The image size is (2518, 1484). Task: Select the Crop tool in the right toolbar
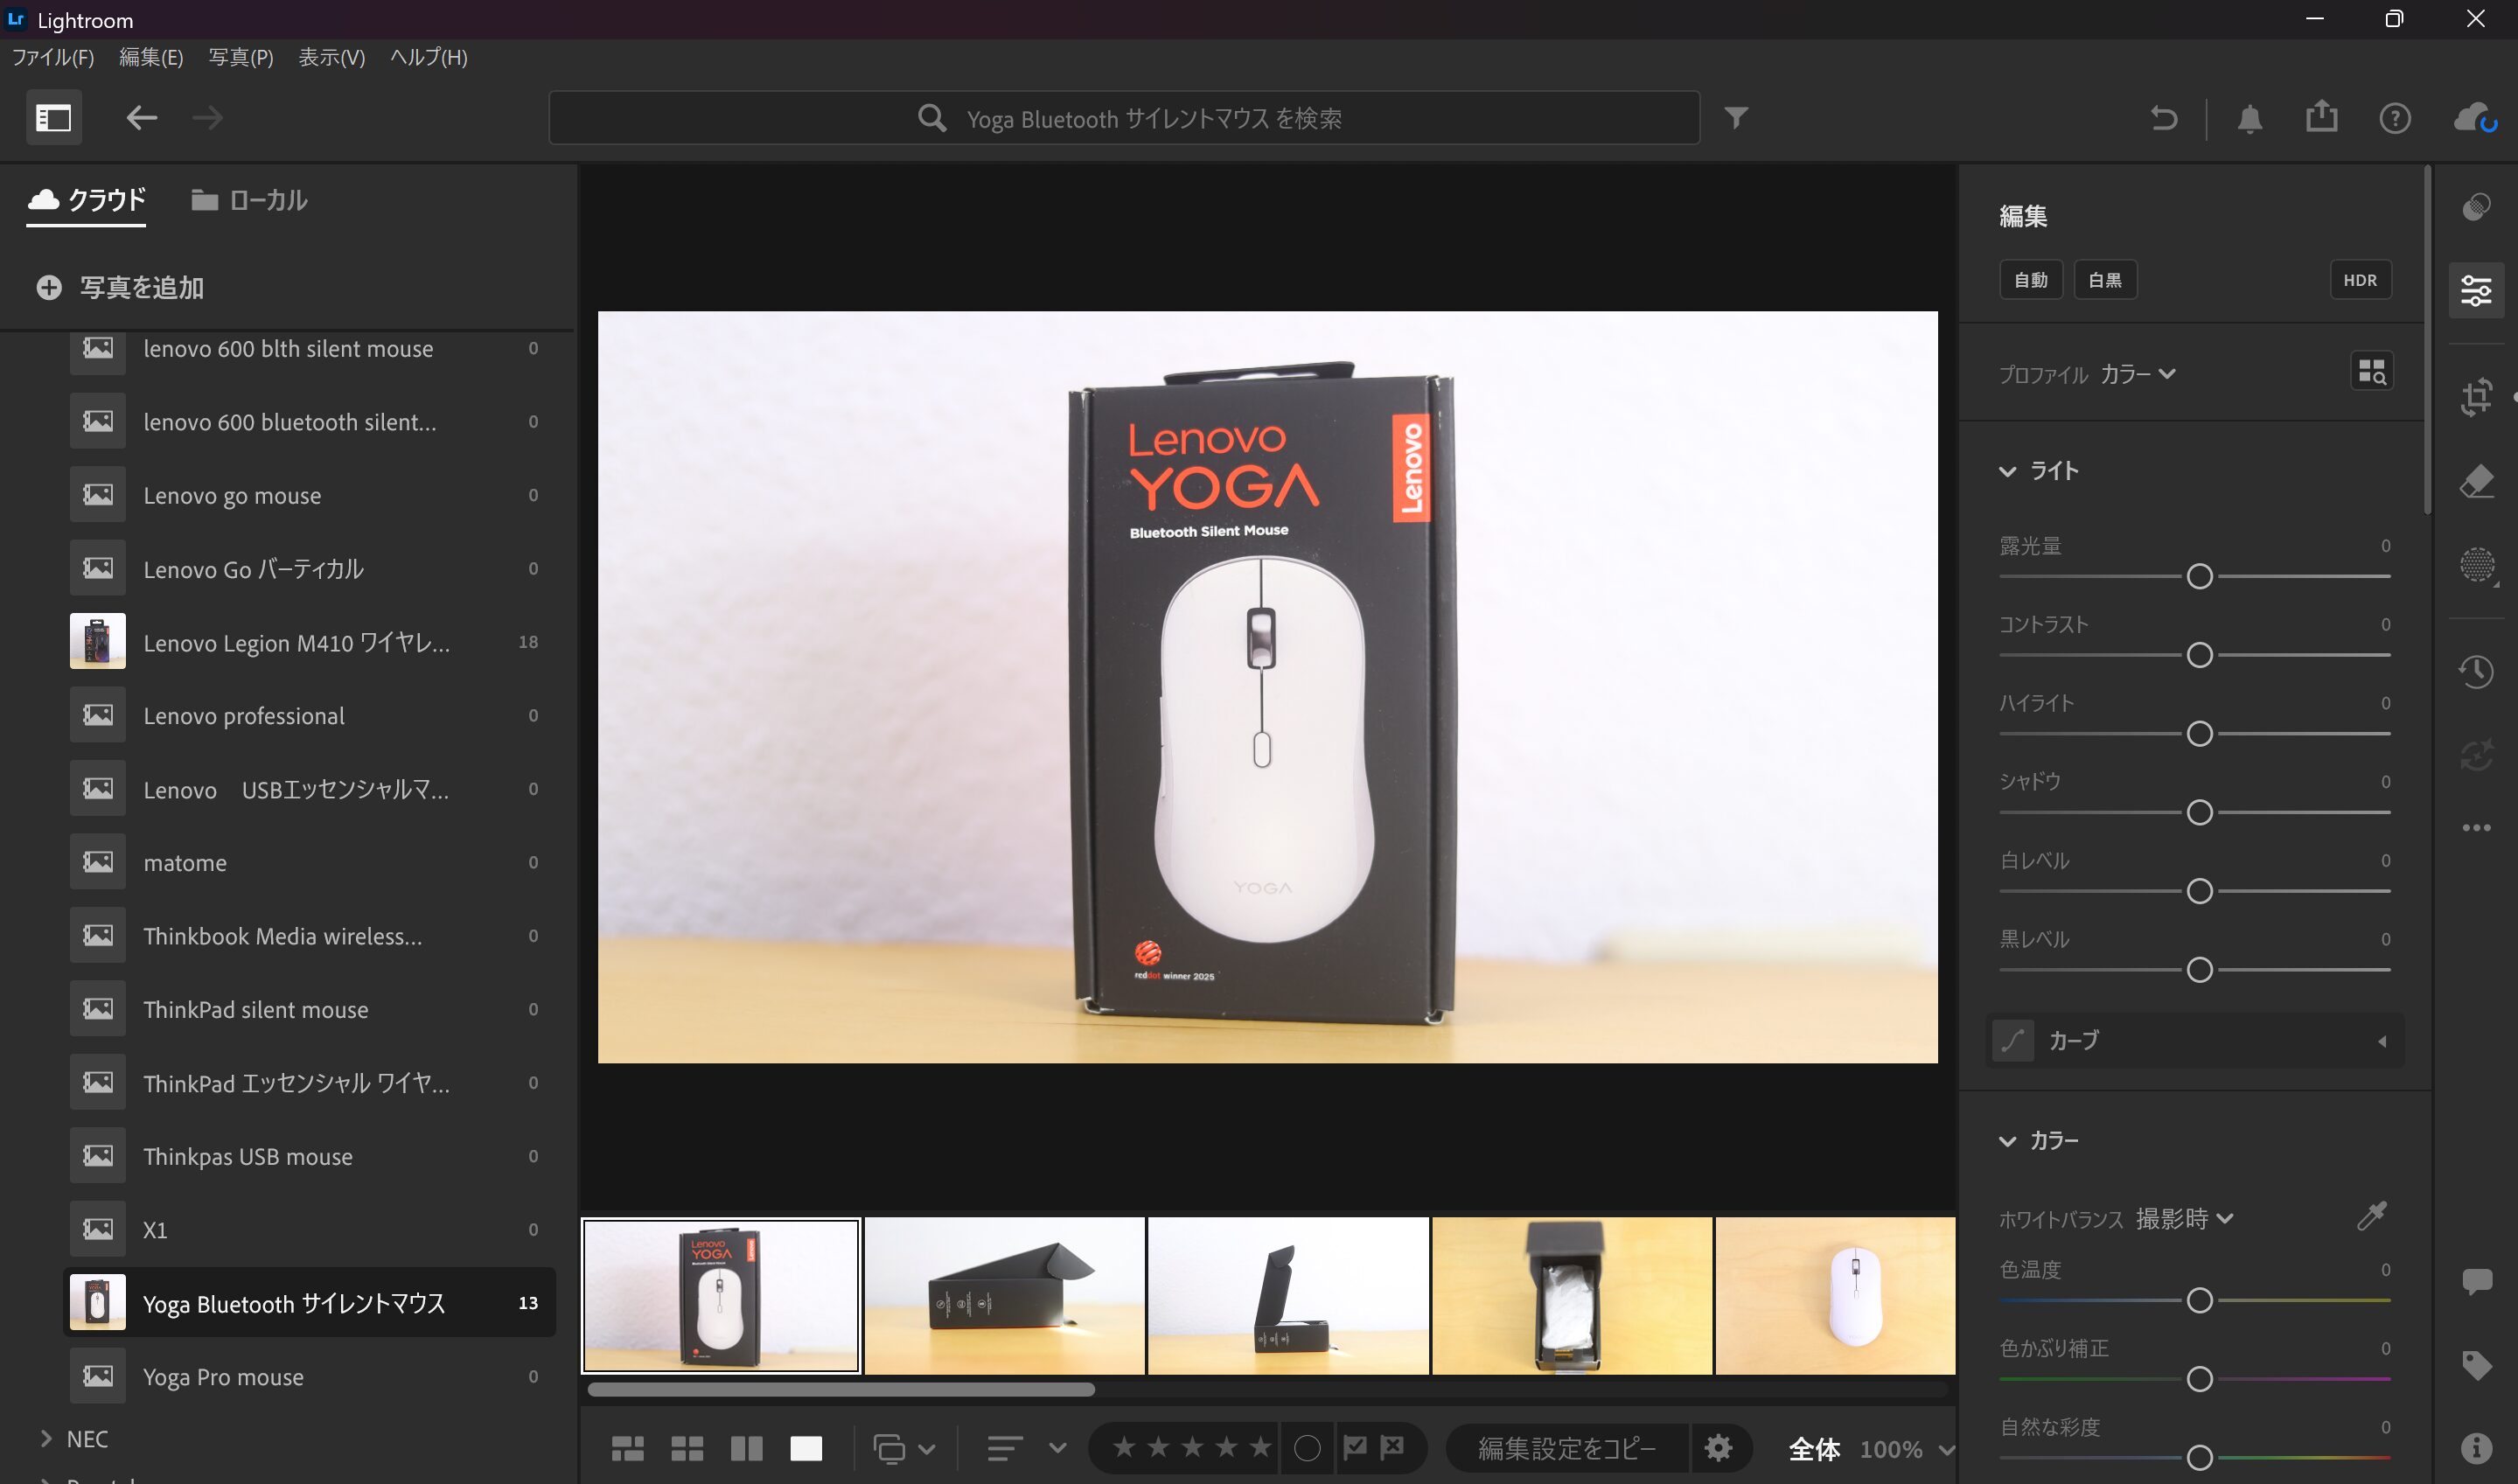[2477, 398]
